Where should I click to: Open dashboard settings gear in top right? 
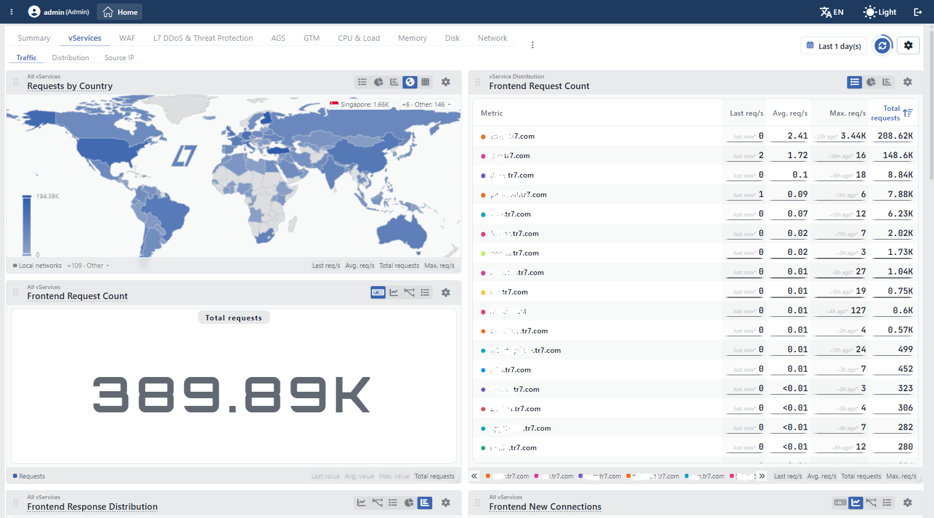tap(908, 45)
